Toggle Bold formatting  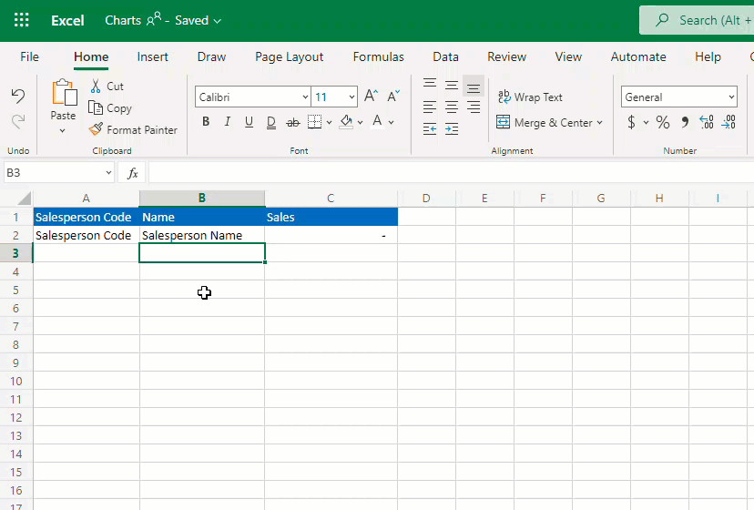206,122
